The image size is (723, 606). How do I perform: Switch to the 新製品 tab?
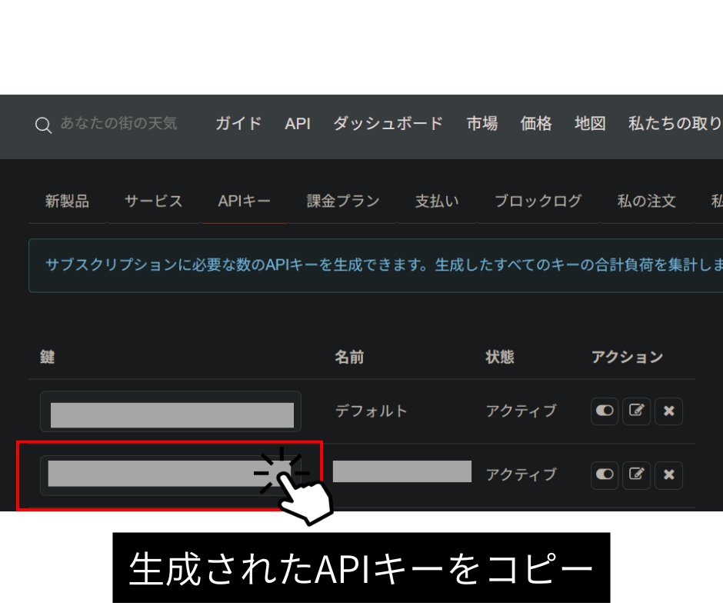click(67, 201)
